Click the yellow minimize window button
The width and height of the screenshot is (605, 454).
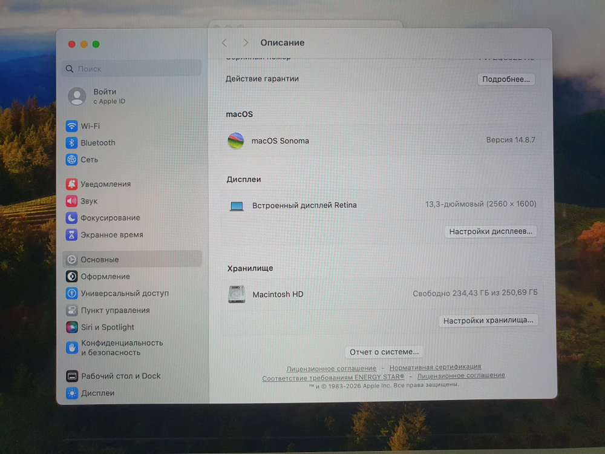[83, 44]
